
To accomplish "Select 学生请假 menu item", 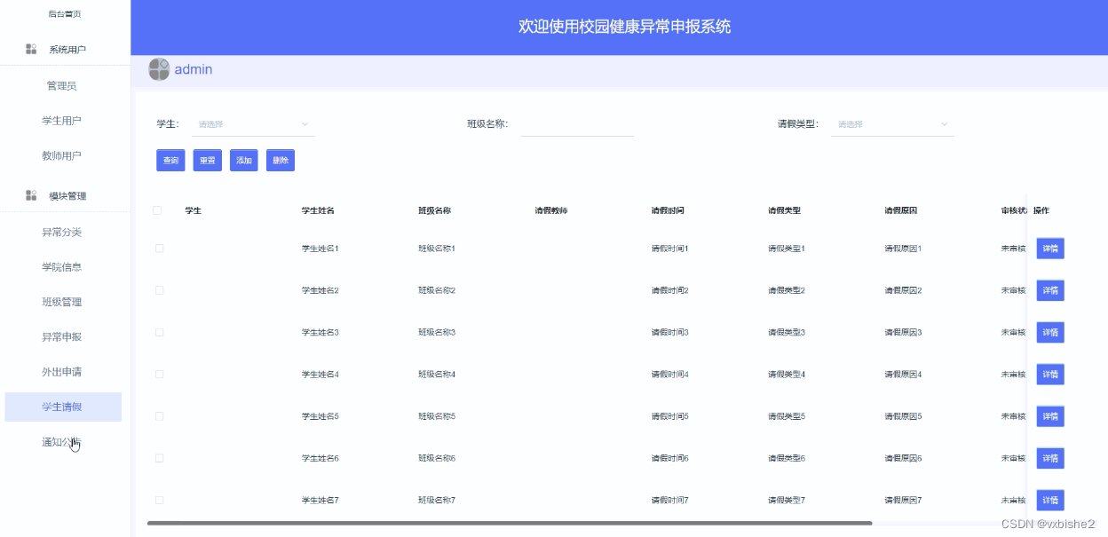I will coord(62,407).
